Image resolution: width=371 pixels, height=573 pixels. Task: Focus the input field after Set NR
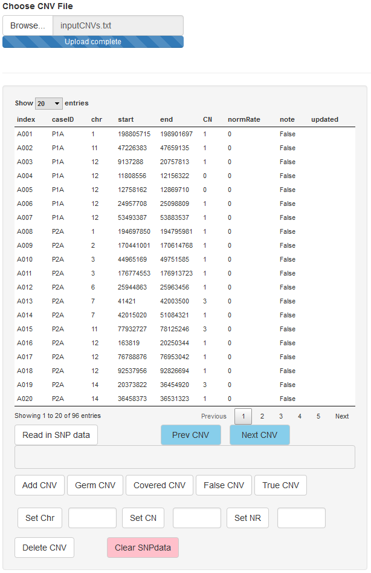click(302, 518)
